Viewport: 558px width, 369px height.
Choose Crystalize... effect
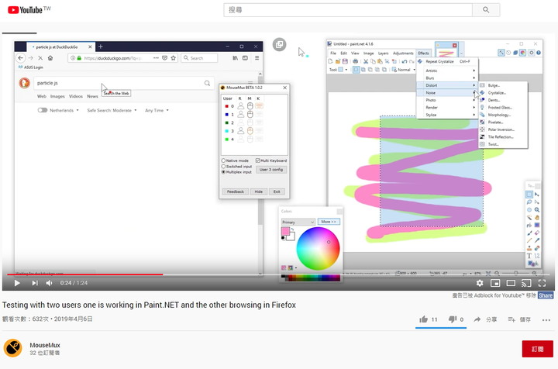[503, 93]
